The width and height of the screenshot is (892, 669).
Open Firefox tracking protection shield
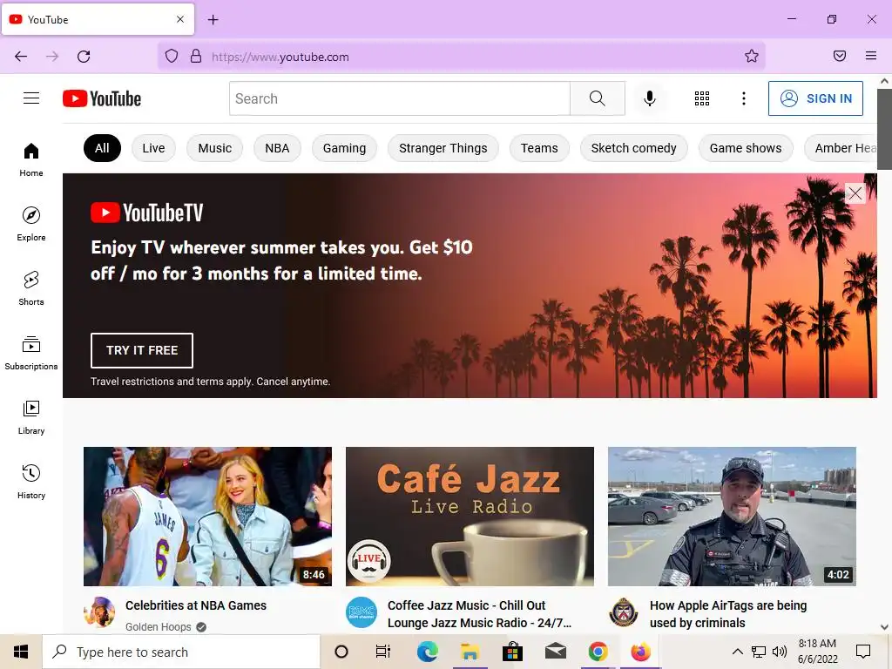(x=172, y=56)
